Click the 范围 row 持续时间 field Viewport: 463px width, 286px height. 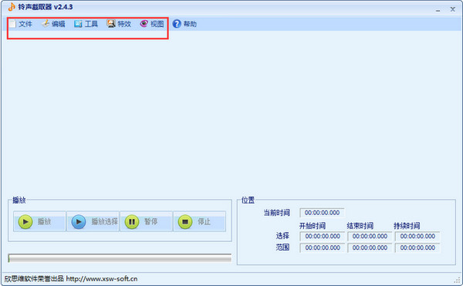point(417,247)
